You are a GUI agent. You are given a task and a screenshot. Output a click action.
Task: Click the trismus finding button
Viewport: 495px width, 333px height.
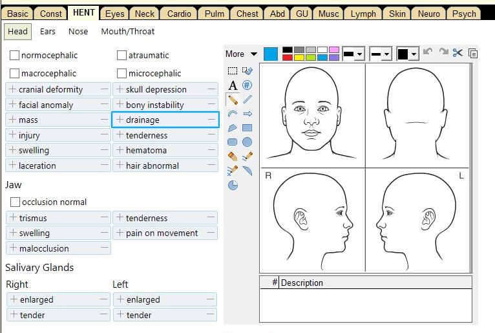58,218
